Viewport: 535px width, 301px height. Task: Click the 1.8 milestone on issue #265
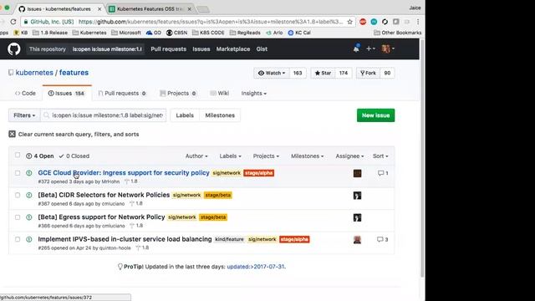point(142,247)
